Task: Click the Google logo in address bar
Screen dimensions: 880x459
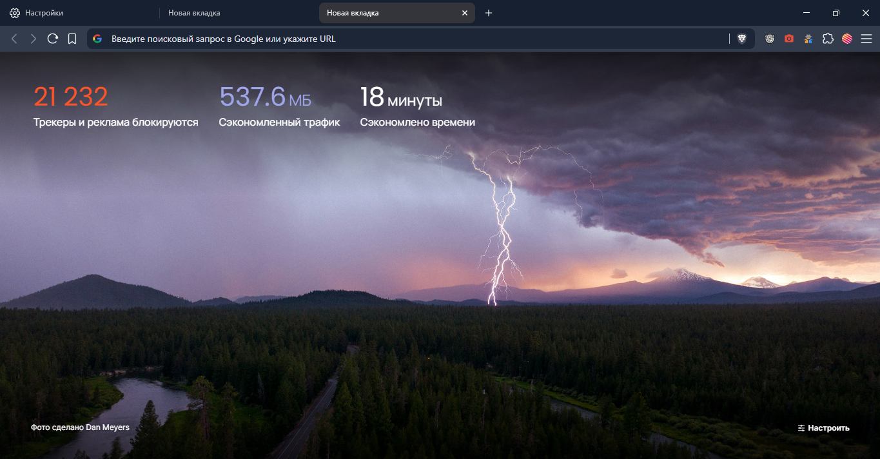Action: [x=97, y=39]
